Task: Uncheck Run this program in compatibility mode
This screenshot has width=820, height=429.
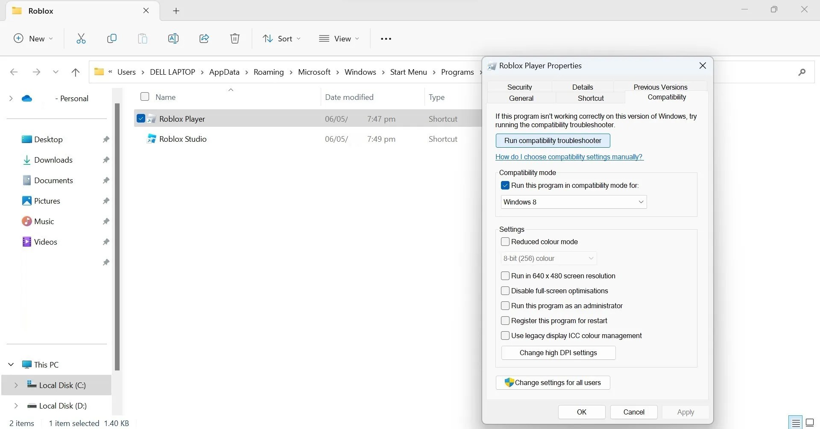Action: (505, 185)
